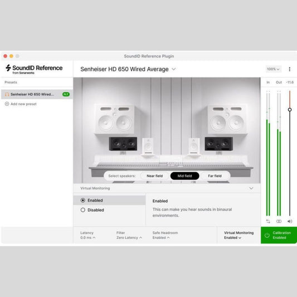
Task: Toggle the Calibration Enabled button
Action: pyautogui.click(x=279, y=235)
